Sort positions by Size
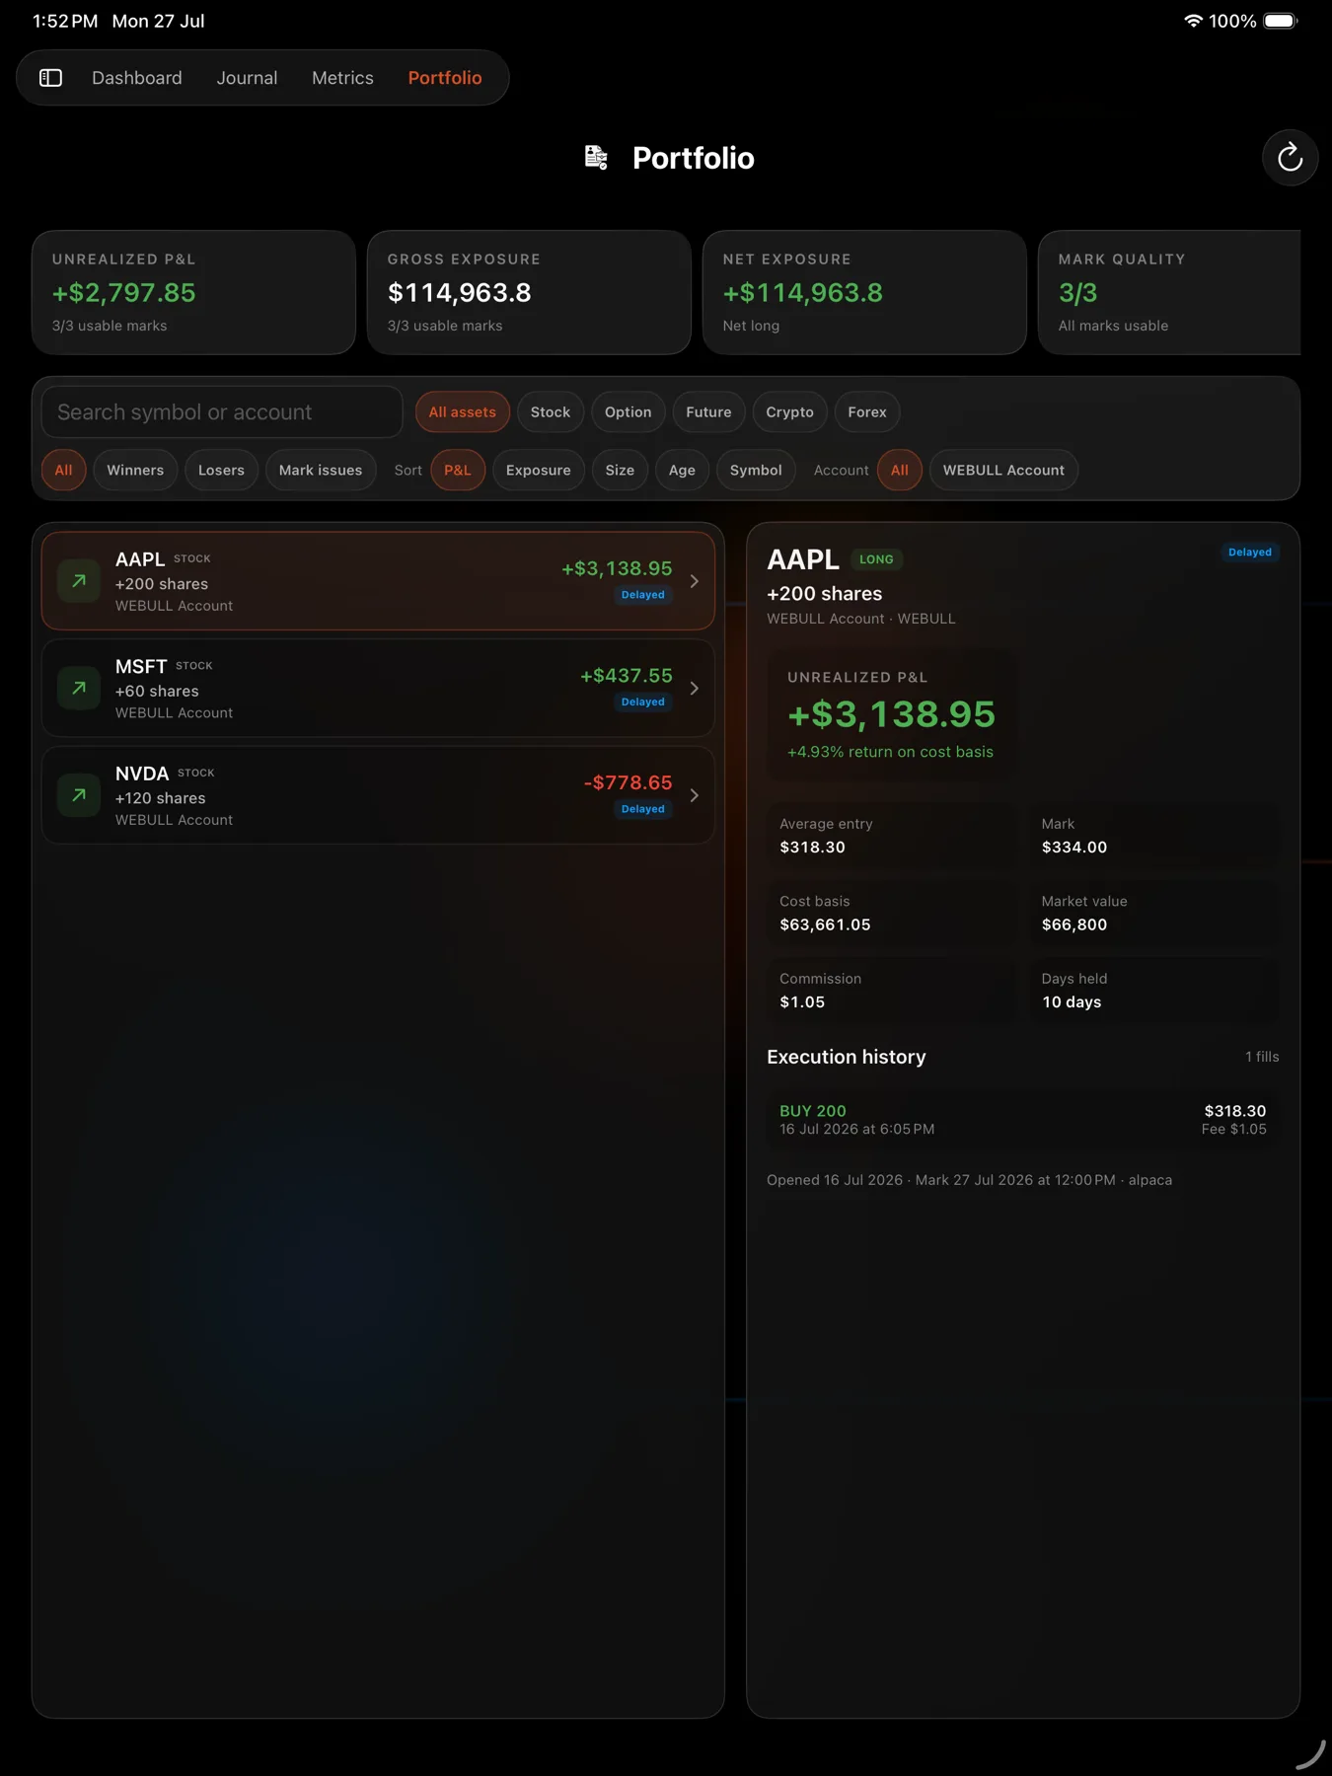Image resolution: width=1332 pixels, height=1776 pixels. (620, 470)
